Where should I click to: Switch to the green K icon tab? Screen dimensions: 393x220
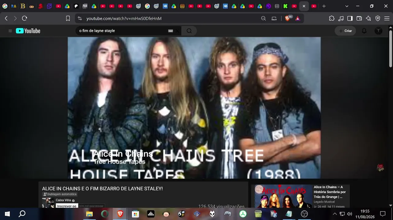click(x=285, y=6)
